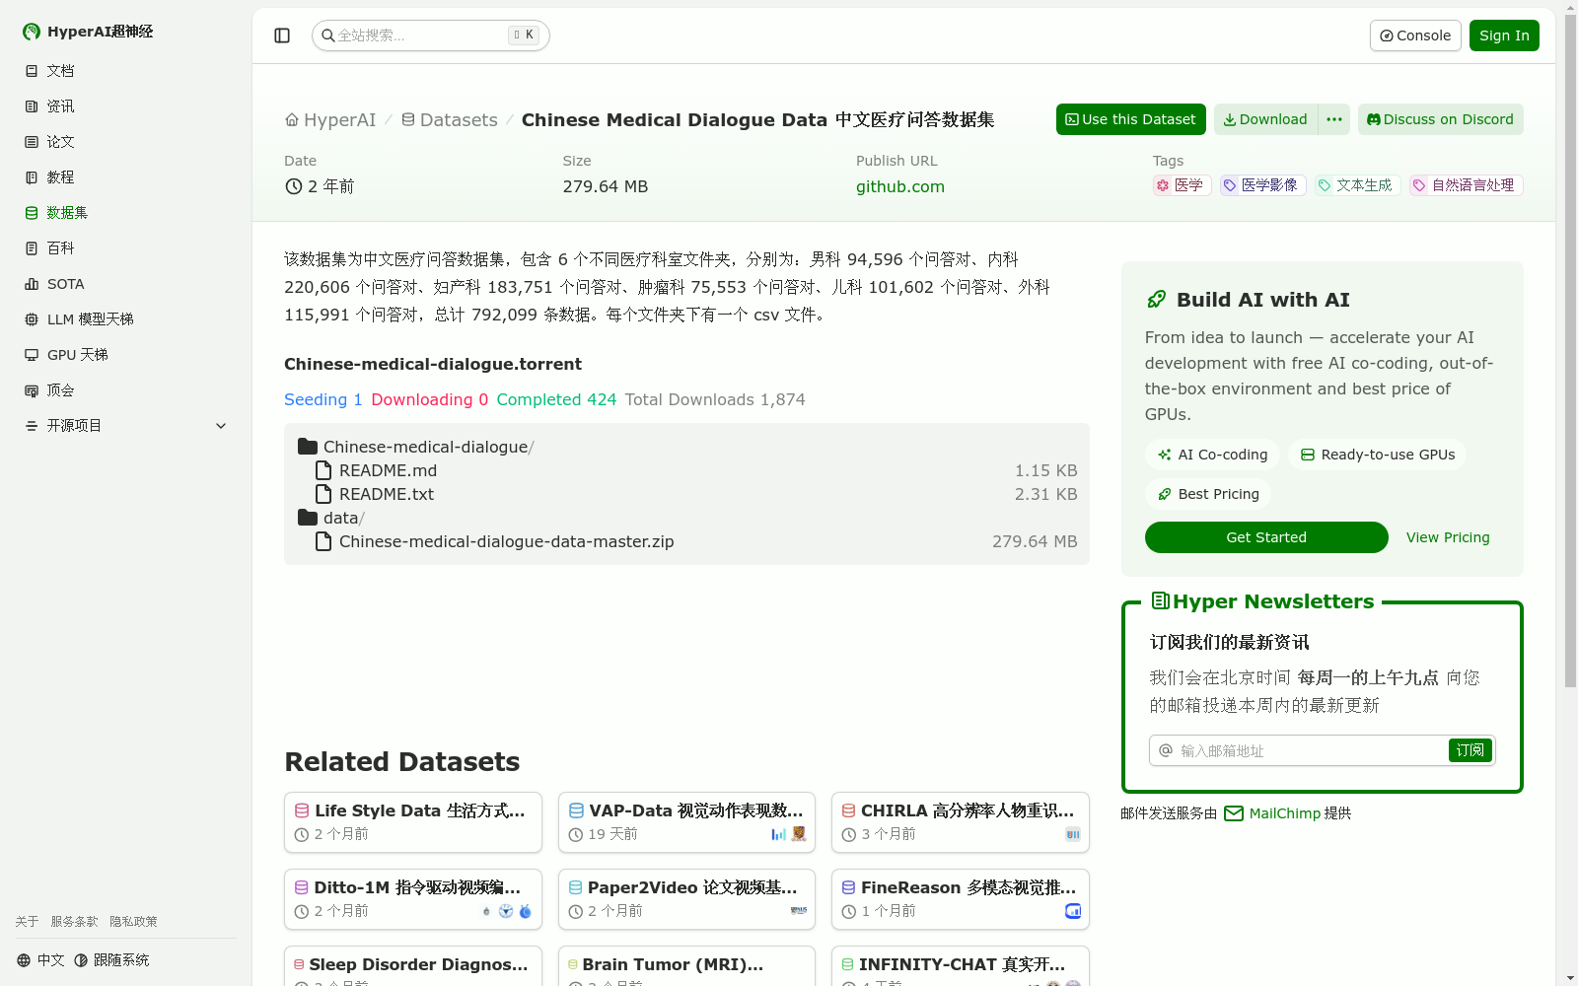Click the AI Co-coding chip
1578x986 pixels.
click(x=1212, y=455)
